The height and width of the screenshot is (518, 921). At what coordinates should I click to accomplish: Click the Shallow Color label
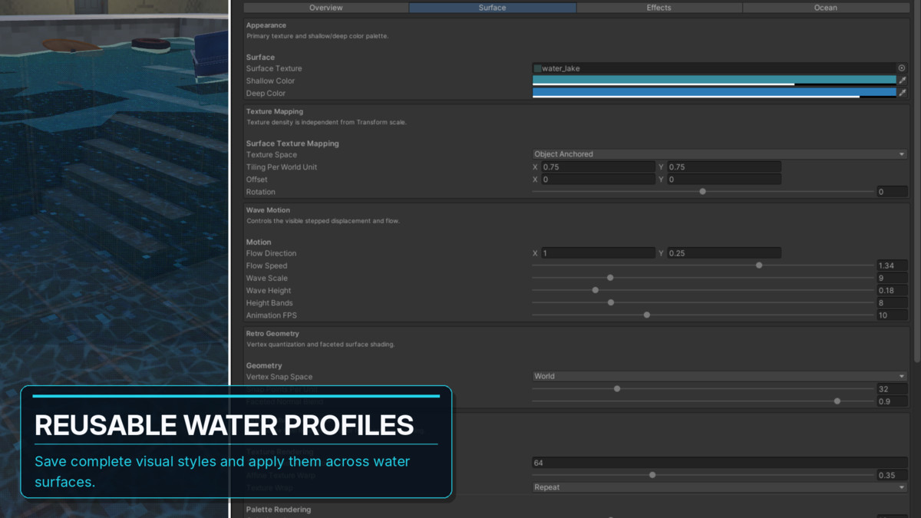(270, 81)
